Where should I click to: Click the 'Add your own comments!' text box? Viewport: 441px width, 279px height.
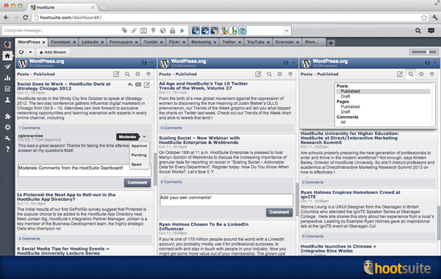point(226,200)
